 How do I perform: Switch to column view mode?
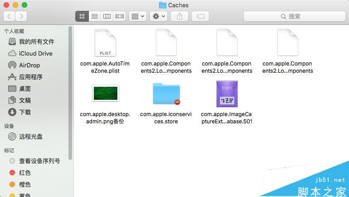tap(107, 16)
